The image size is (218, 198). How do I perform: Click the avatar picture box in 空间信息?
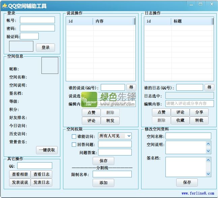pos(50,65)
